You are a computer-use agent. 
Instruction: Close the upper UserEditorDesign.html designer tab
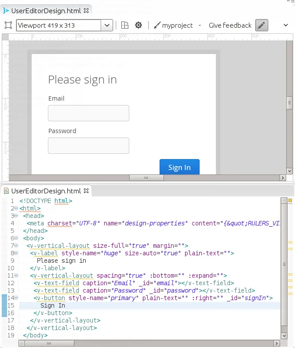pyautogui.click(x=86, y=10)
